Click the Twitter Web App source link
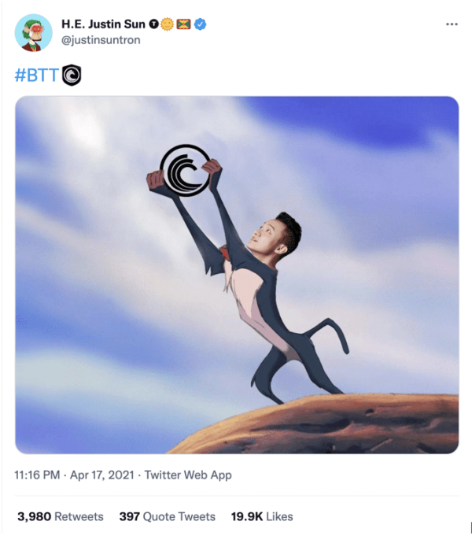 tap(184, 475)
